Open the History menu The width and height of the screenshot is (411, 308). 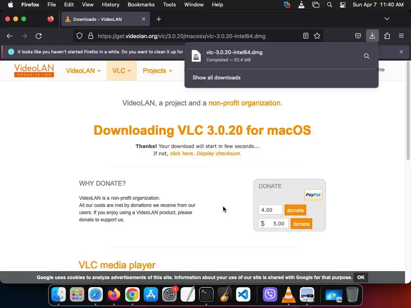click(110, 5)
